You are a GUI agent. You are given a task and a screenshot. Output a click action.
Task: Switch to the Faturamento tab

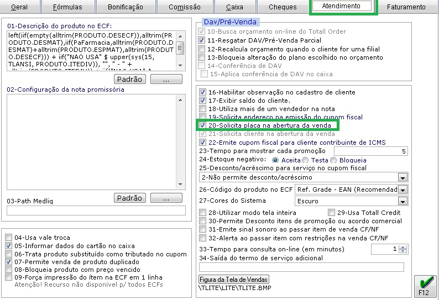point(406,7)
